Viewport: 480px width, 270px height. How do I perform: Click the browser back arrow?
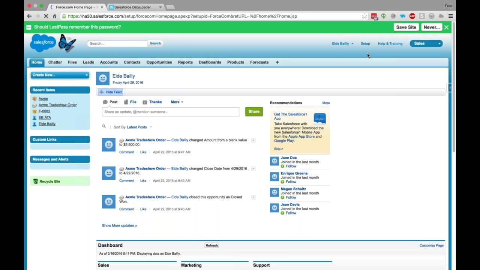[29, 16]
